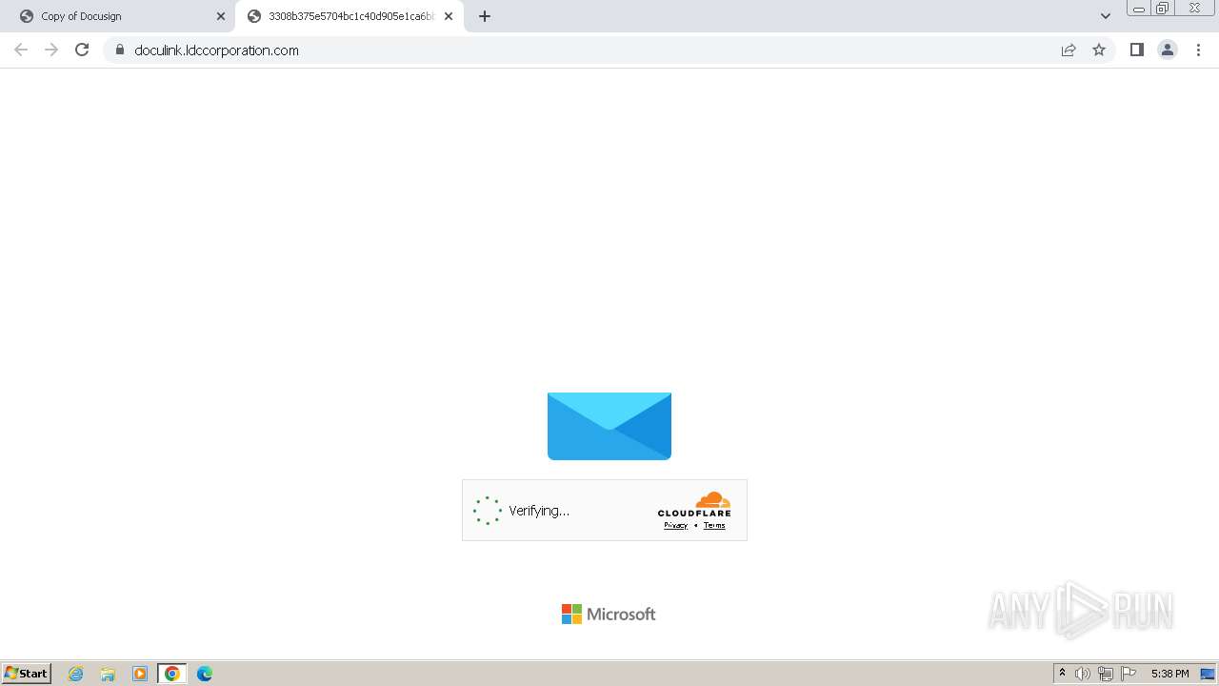Open the network status tray icon
Image resolution: width=1219 pixels, height=686 pixels.
[1106, 674]
